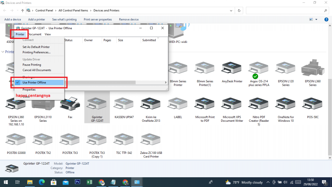Open Excel from taskbar
This screenshot has height=187, width=332.
89,182
